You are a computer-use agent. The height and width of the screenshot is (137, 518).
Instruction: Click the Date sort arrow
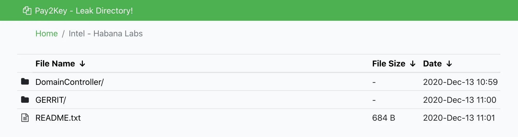pos(449,64)
